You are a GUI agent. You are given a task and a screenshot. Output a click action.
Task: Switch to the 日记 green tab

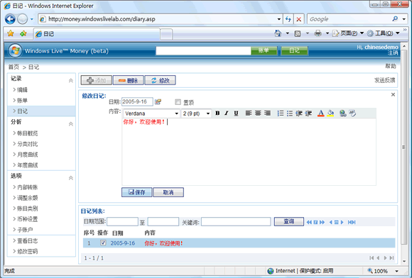point(294,50)
